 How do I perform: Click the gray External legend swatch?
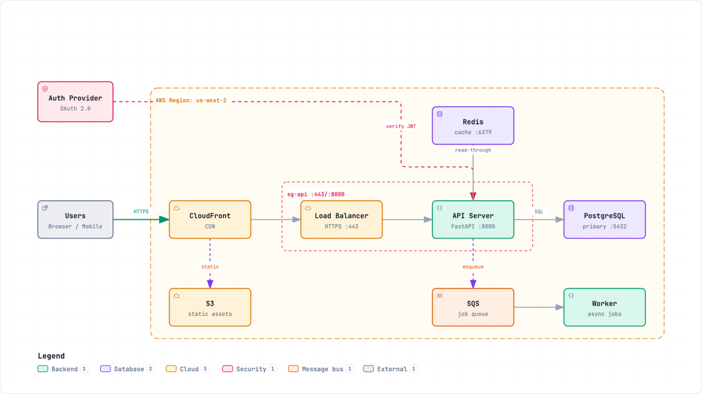pyautogui.click(x=369, y=369)
